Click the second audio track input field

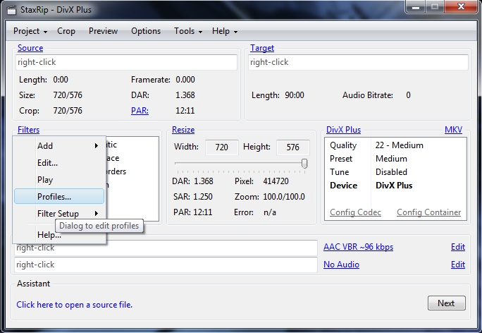click(x=166, y=265)
